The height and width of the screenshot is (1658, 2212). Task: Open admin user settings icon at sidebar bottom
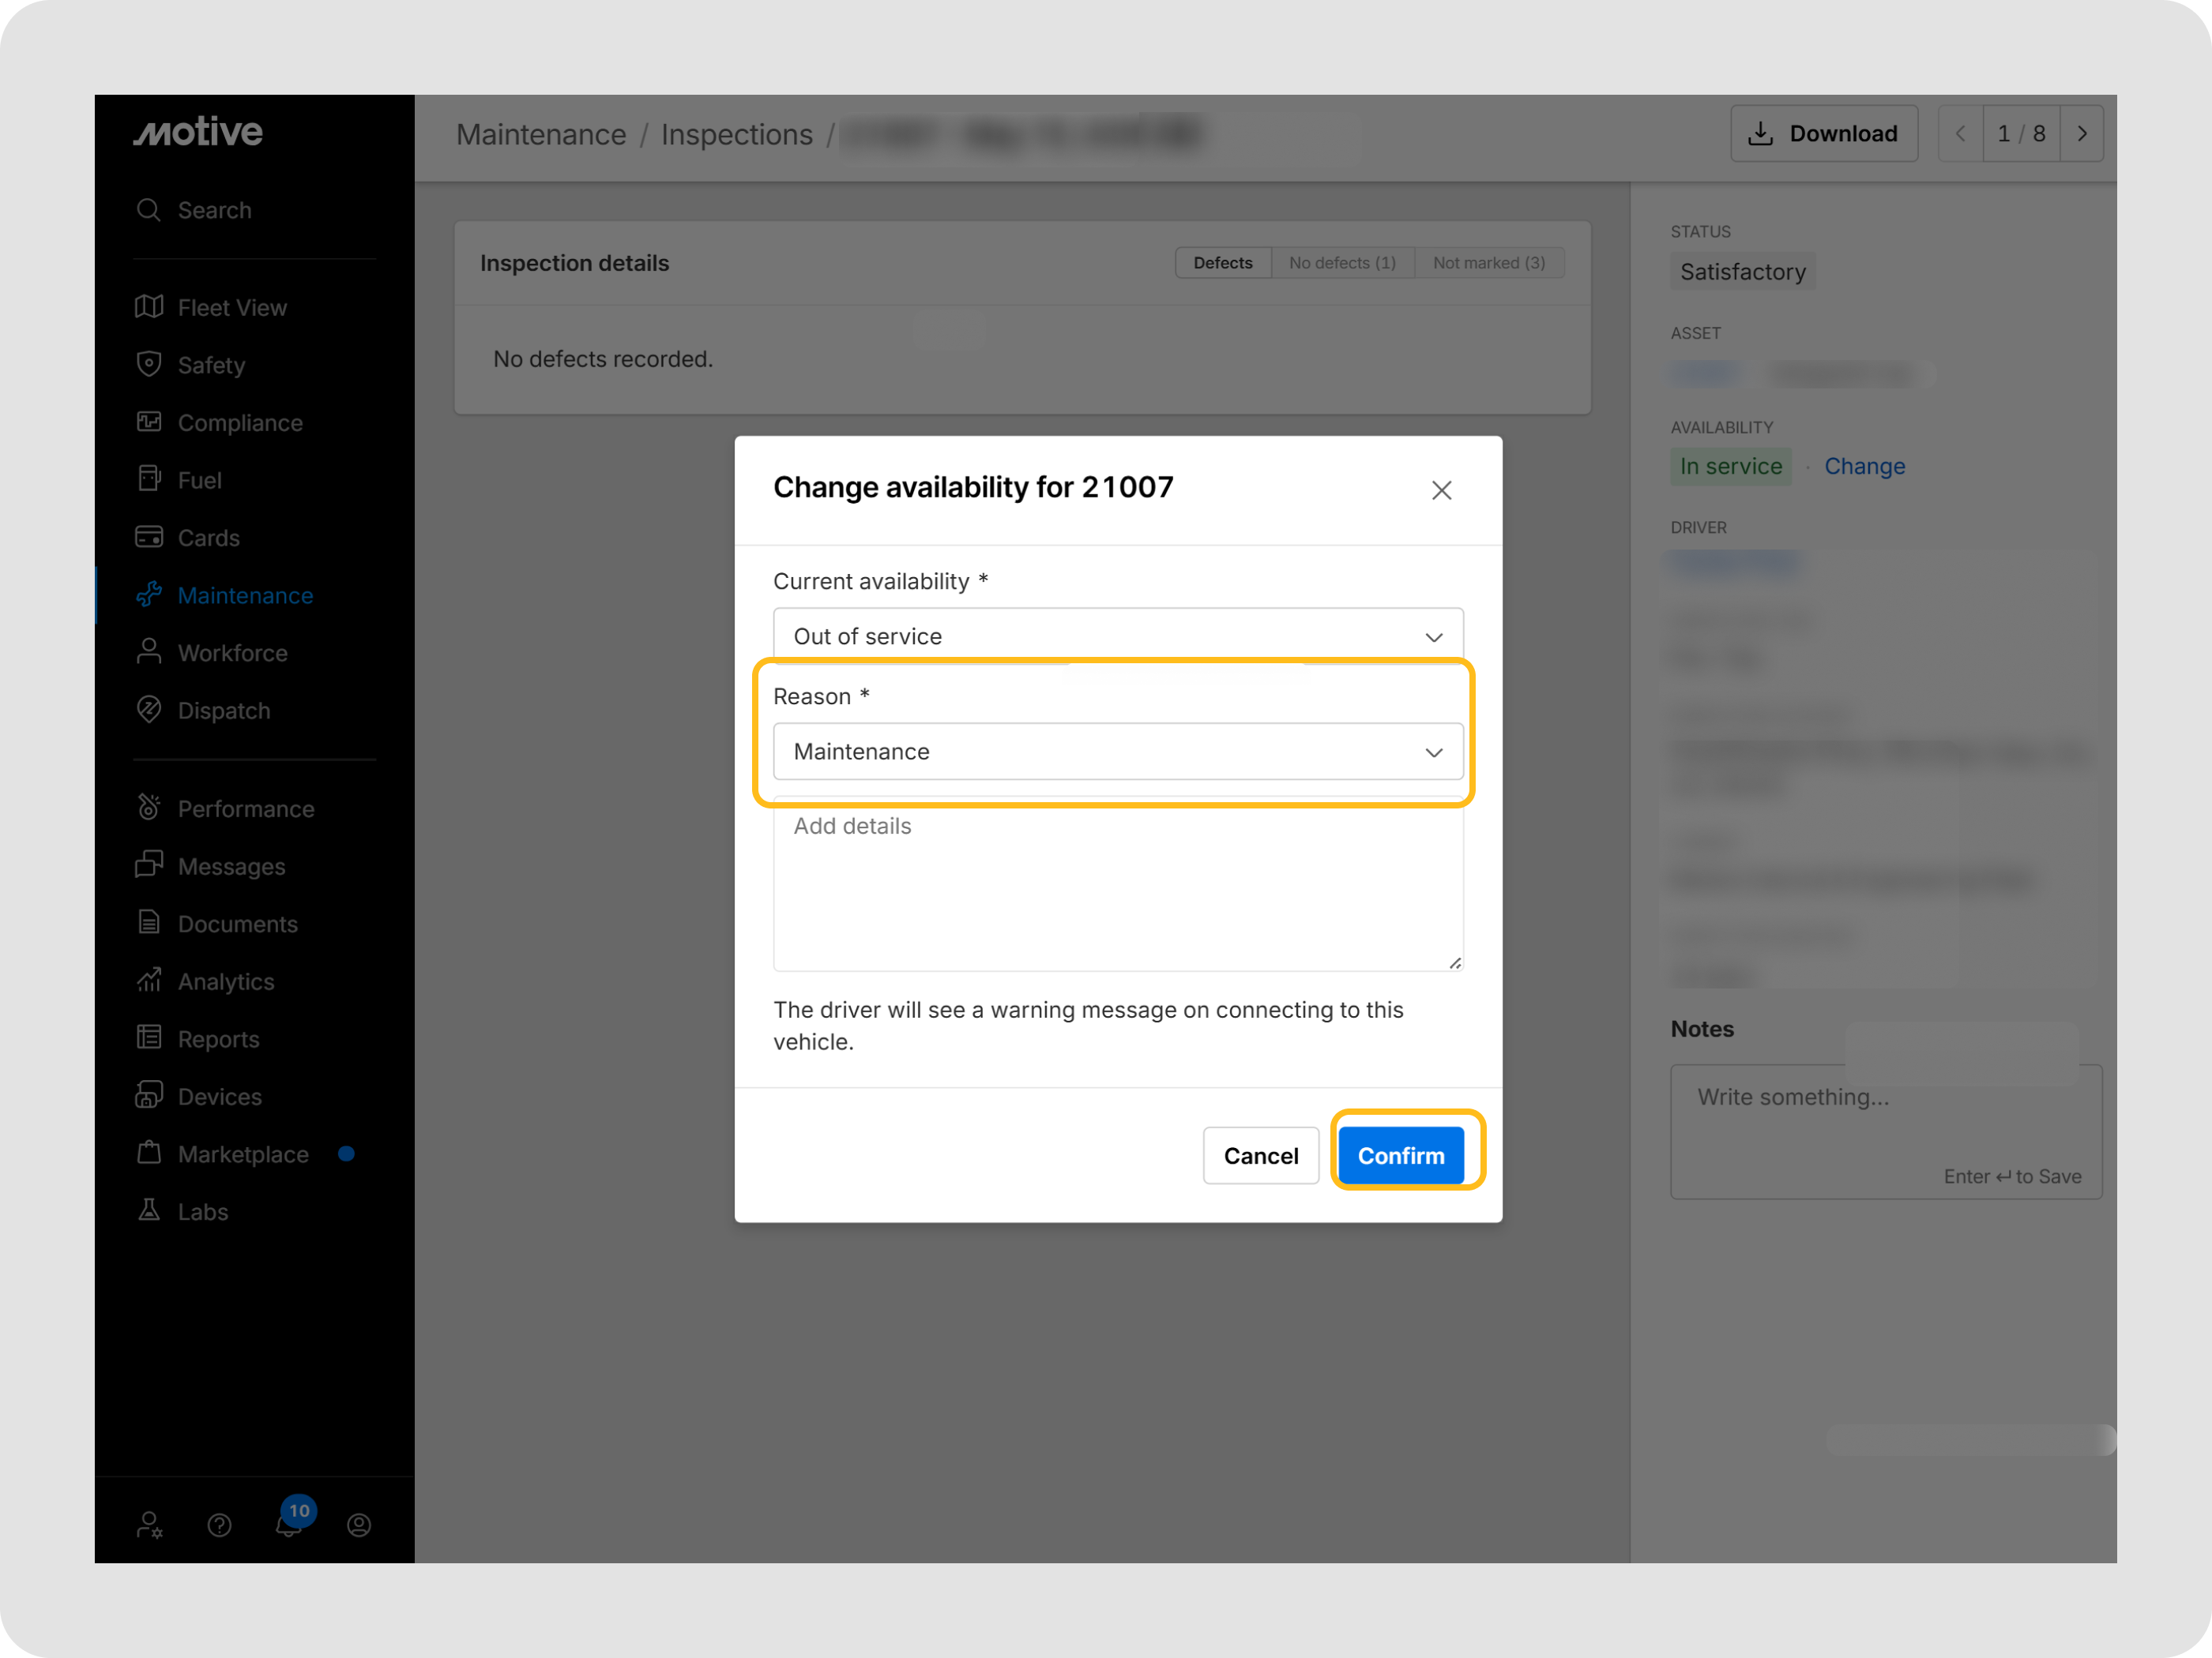click(x=149, y=1525)
